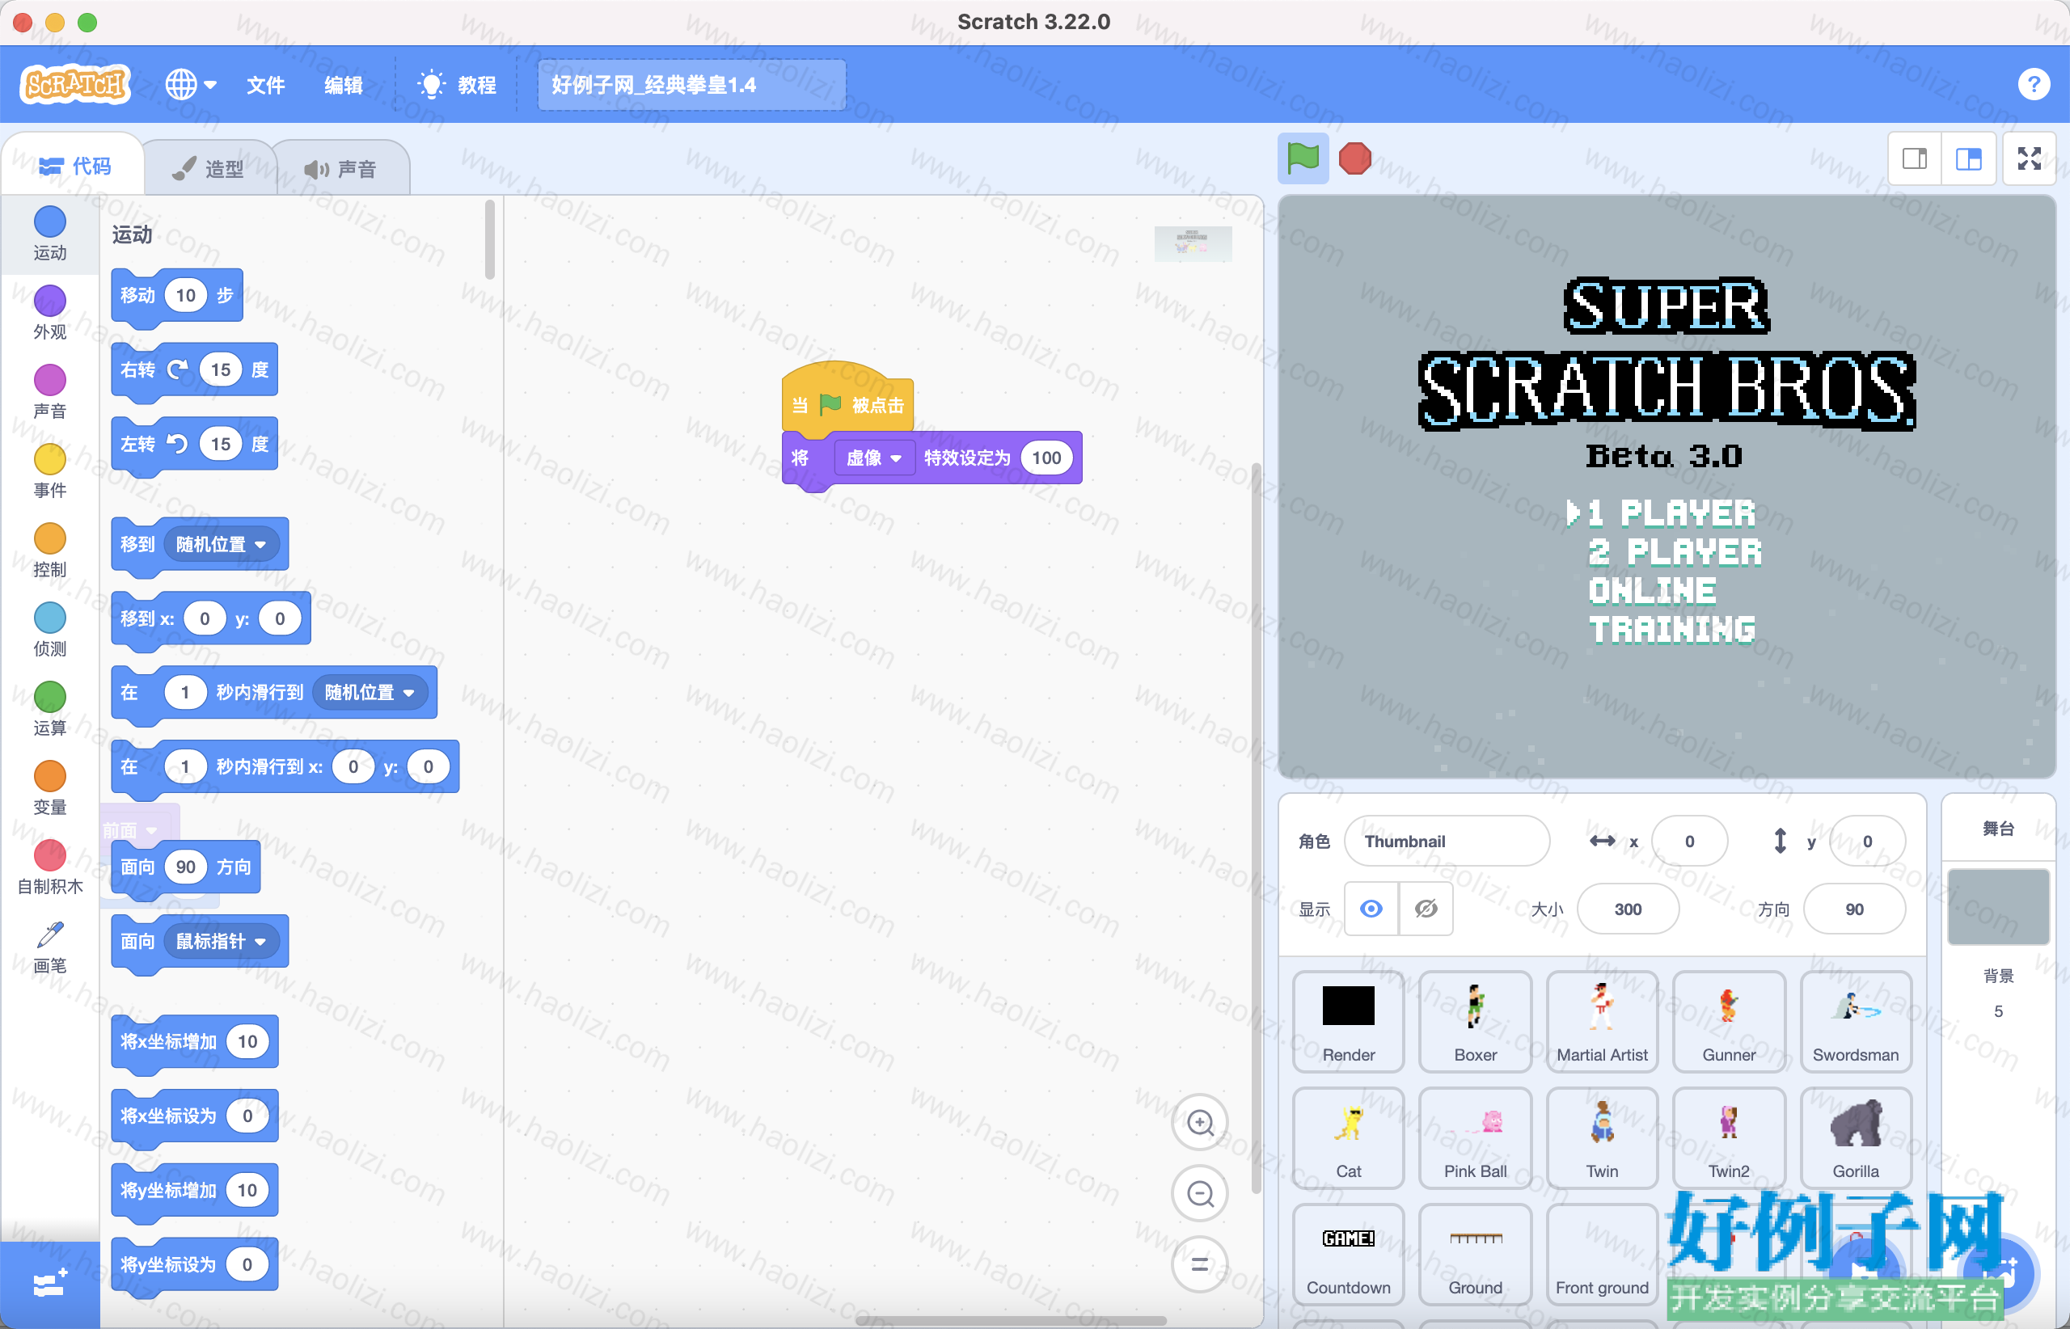Open the Scratch logo home link

click(75, 85)
